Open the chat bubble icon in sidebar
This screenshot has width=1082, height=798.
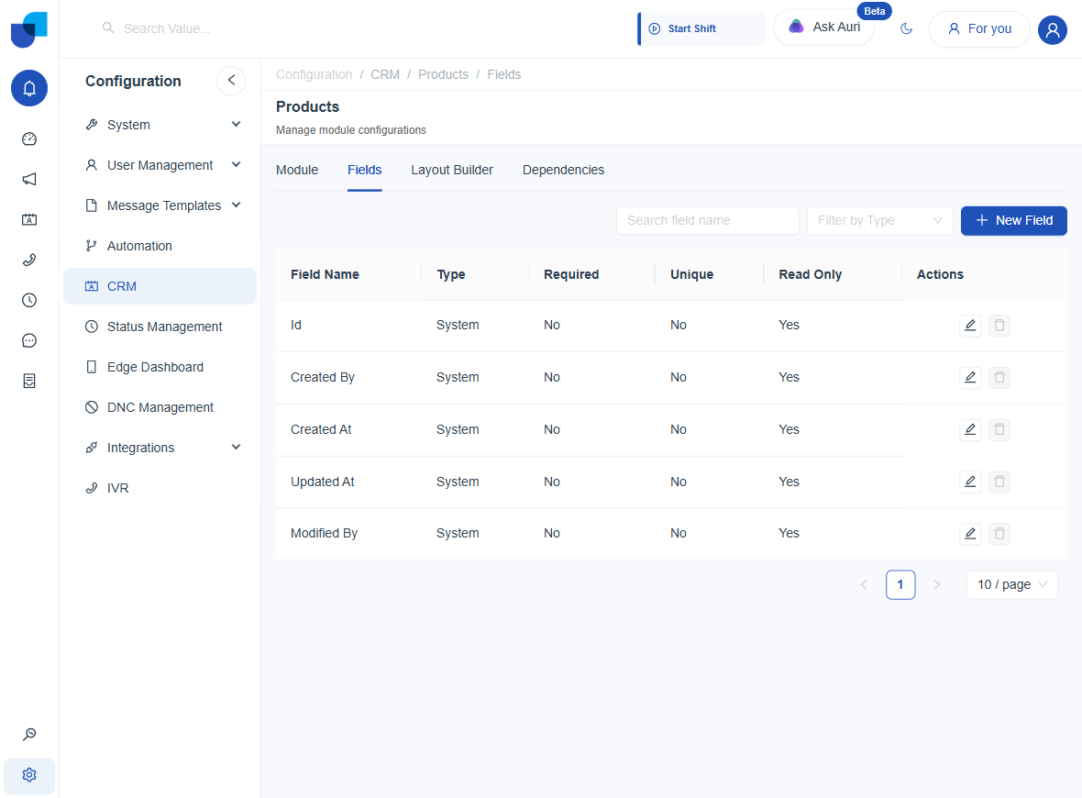(29, 340)
